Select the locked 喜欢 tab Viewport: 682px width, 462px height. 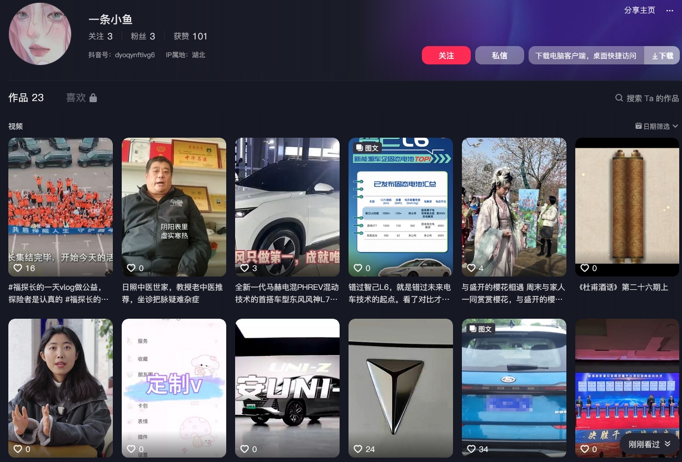(82, 98)
